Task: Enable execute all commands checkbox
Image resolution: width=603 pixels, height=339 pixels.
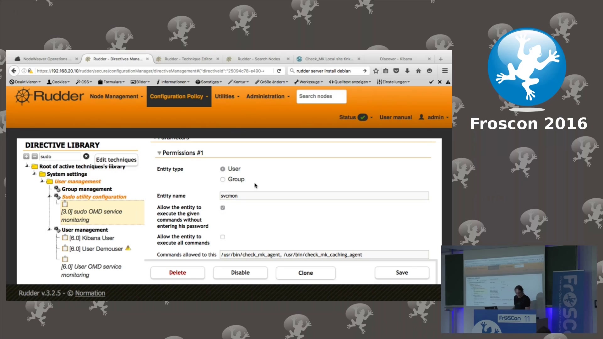Action: pyautogui.click(x=223, y=237)
